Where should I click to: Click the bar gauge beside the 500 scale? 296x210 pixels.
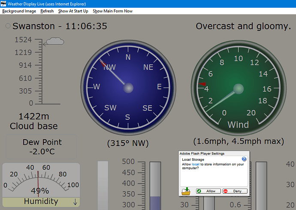(x=155, y=186)
